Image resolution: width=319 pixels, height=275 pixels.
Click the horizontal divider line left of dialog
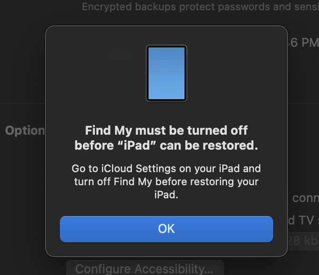coord(22,103)
